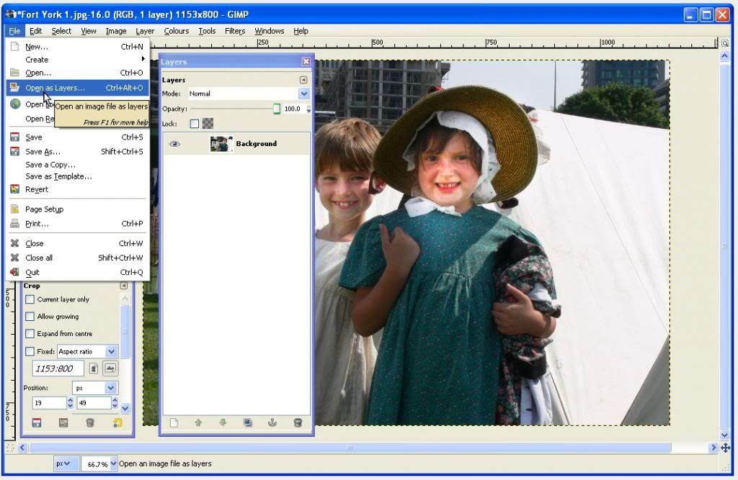Lower the layer with the down arrow icon
Screen dimensions: 738x480
(223, 422)
